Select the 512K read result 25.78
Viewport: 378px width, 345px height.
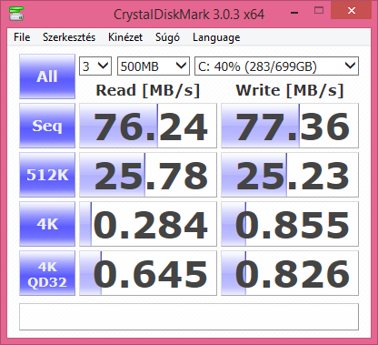[x=148, y=175]
